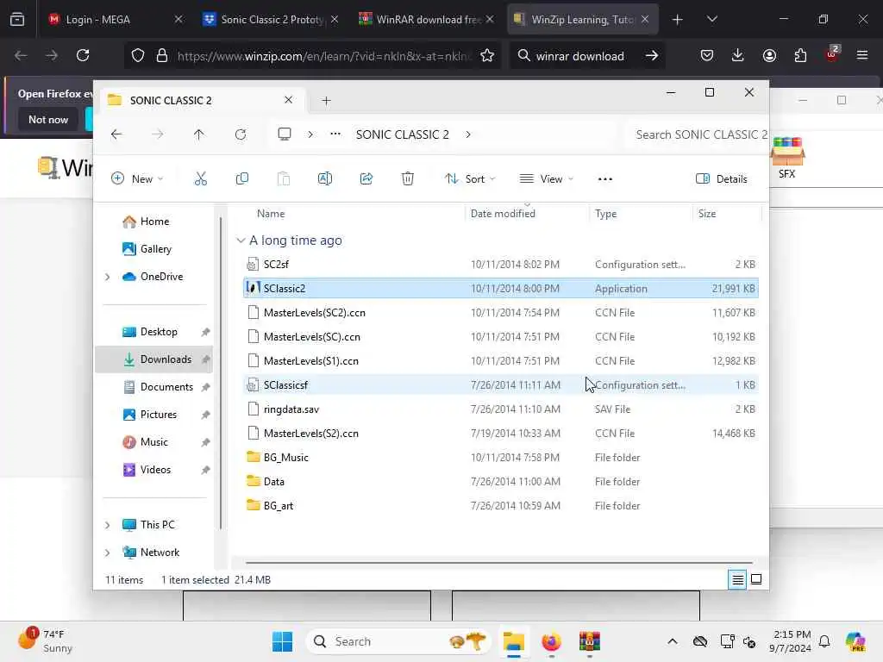Open the breadcrumb ellipsis in address bar

pos(335,134)
